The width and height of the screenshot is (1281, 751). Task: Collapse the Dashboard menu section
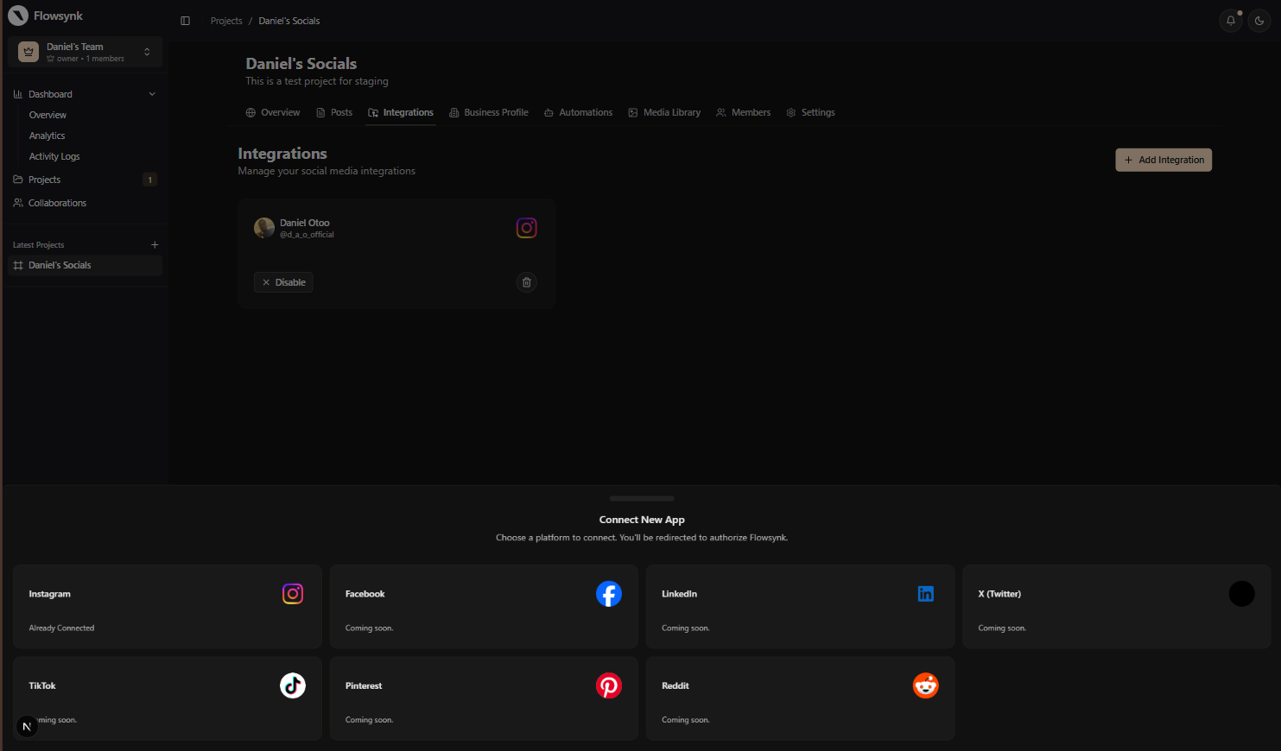tap(152, 94)
